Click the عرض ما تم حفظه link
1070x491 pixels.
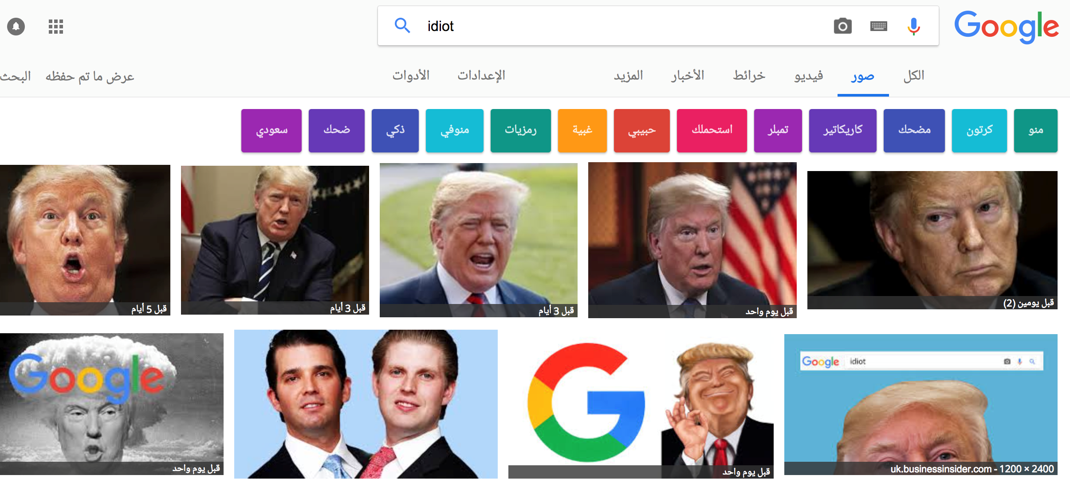coord(90,77)
